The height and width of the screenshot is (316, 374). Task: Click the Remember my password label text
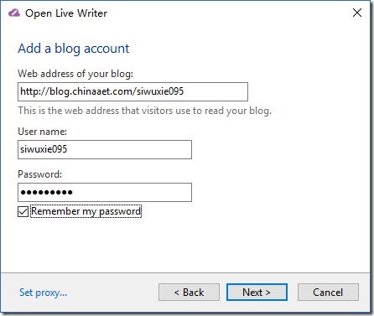pos(86,211)
